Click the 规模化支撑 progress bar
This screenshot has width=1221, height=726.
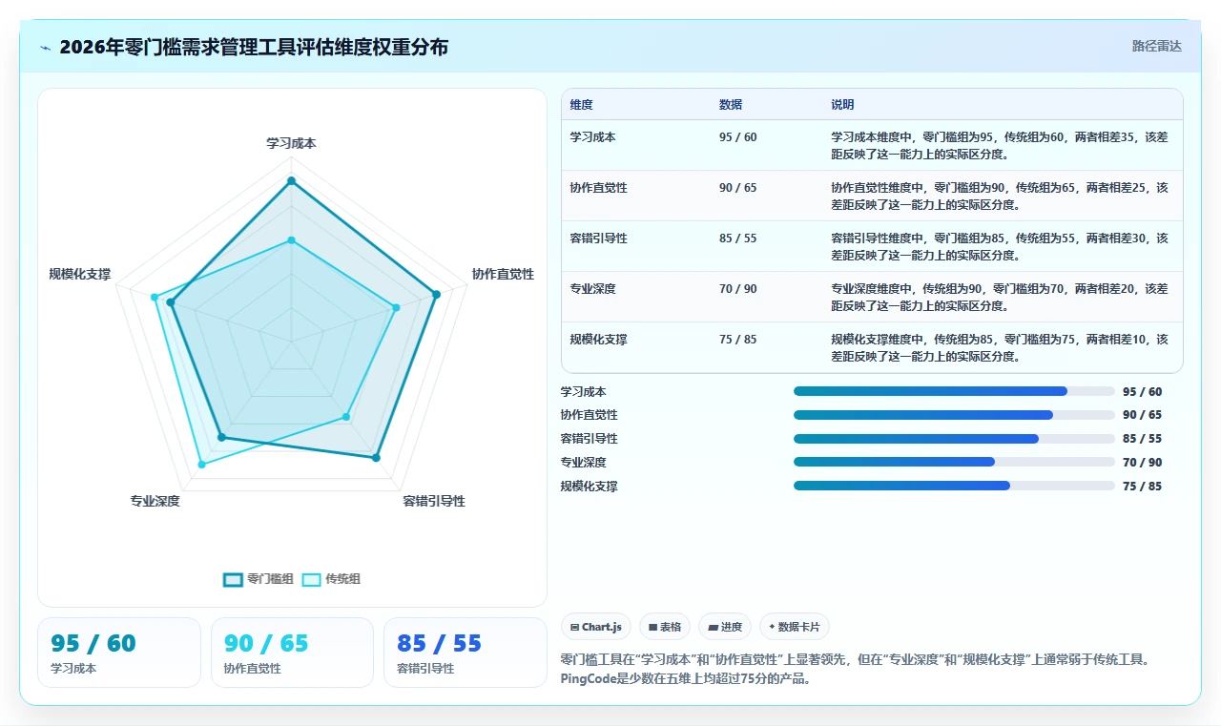pyautogui.click(x=954, y=486)
